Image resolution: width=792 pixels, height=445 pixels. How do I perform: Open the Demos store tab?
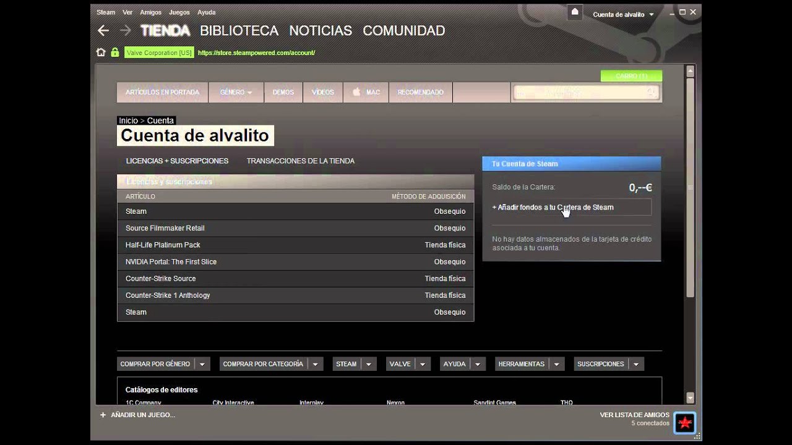(283, 92)
